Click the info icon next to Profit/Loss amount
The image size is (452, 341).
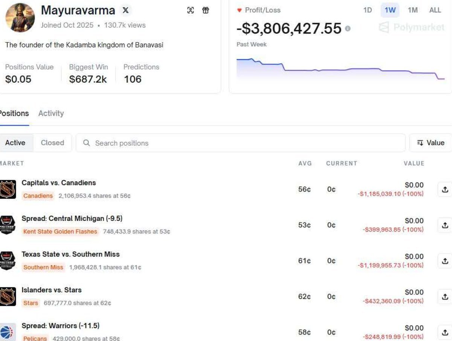(x=348, y=29)
